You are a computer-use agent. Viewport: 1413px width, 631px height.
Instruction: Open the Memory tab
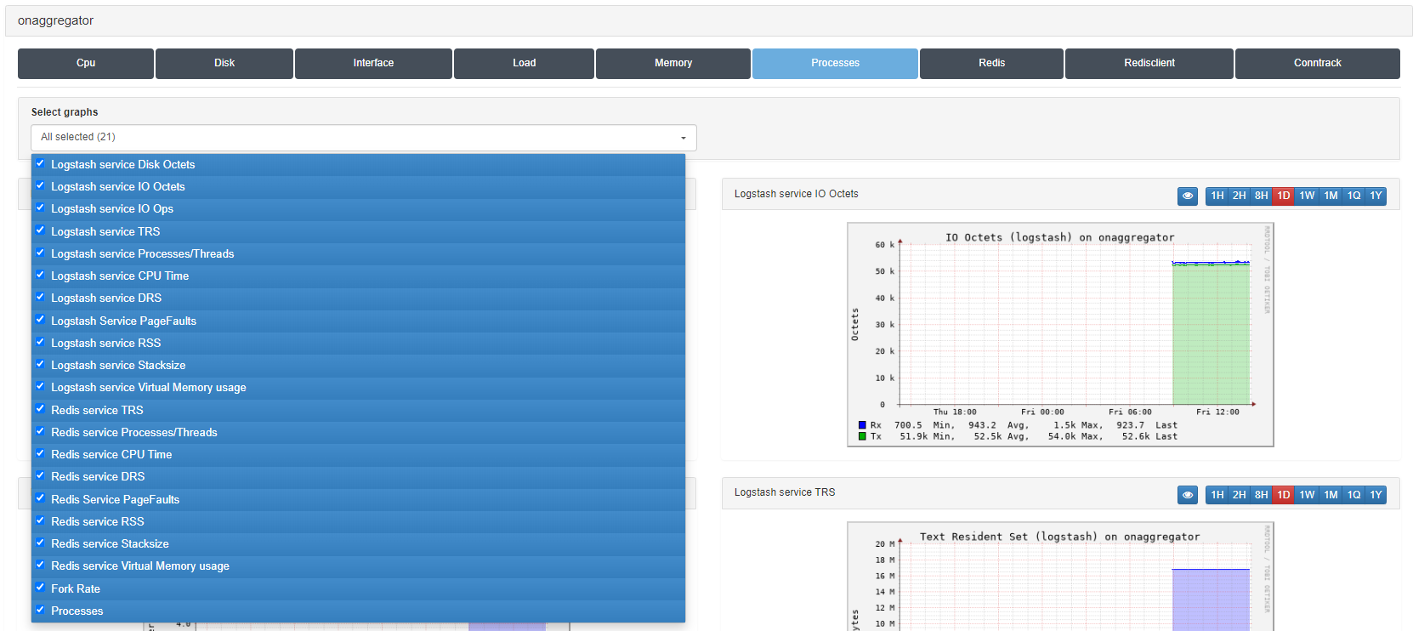[x=672, y=63]
